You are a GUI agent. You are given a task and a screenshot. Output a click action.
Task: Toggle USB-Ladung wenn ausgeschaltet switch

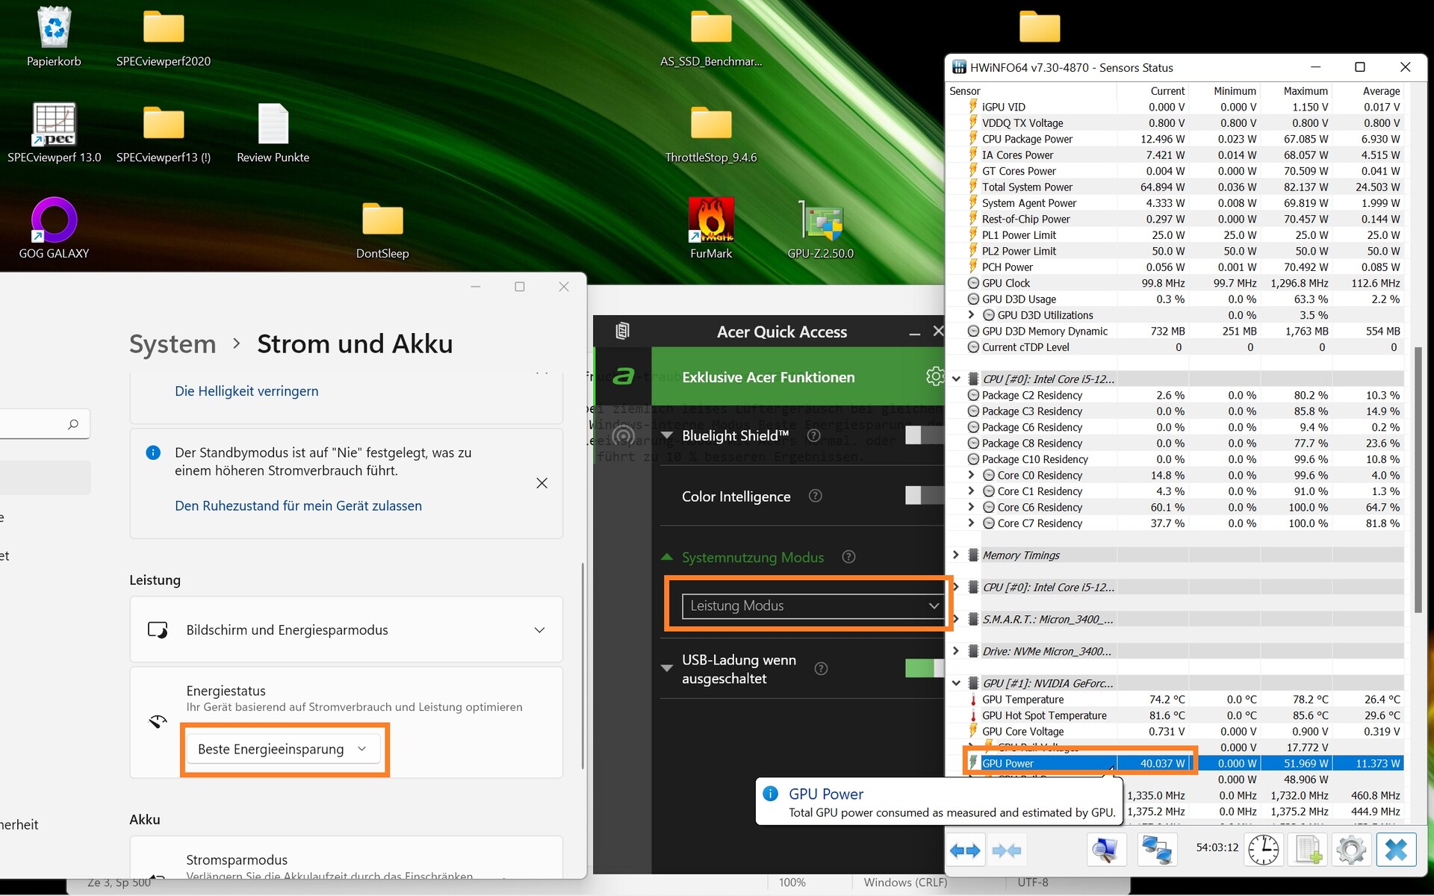tap(925, 668)
